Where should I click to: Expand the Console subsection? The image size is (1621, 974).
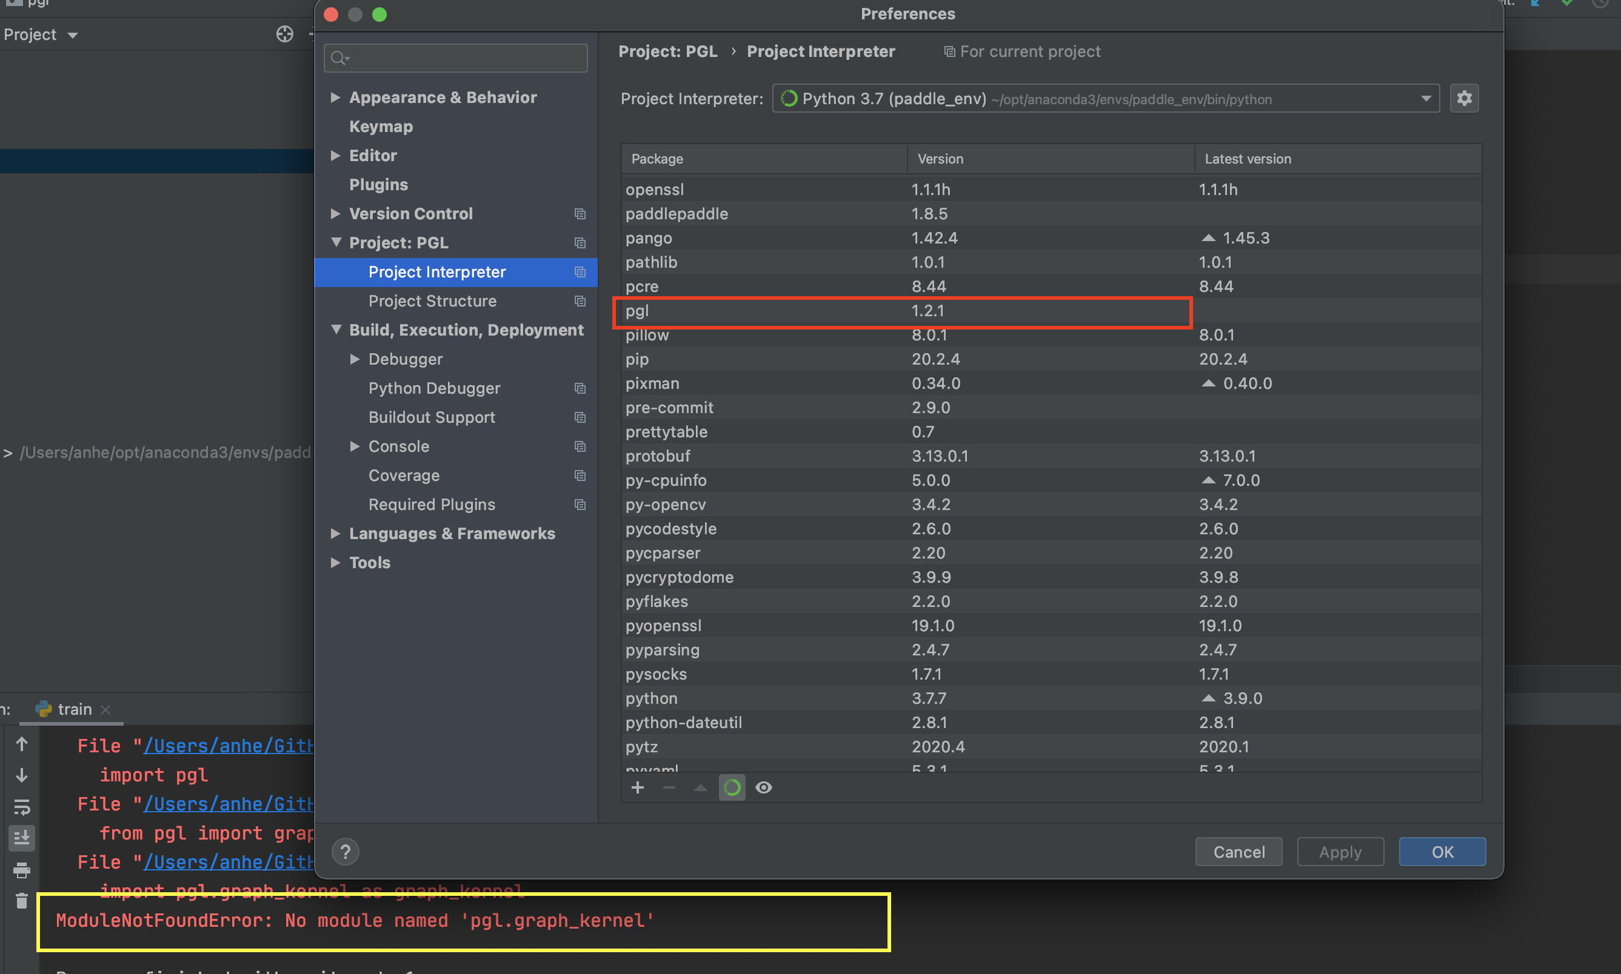tap(355, 446)
